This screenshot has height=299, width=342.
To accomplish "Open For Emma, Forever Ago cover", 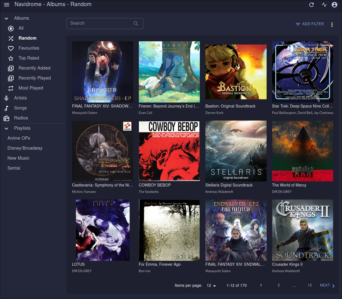I will (x=169, y=230).
